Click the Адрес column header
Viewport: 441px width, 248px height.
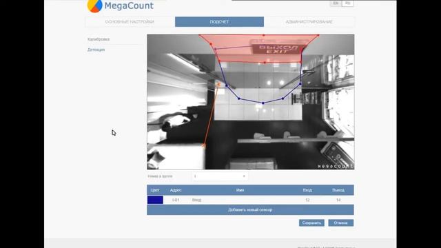point(176,190)
